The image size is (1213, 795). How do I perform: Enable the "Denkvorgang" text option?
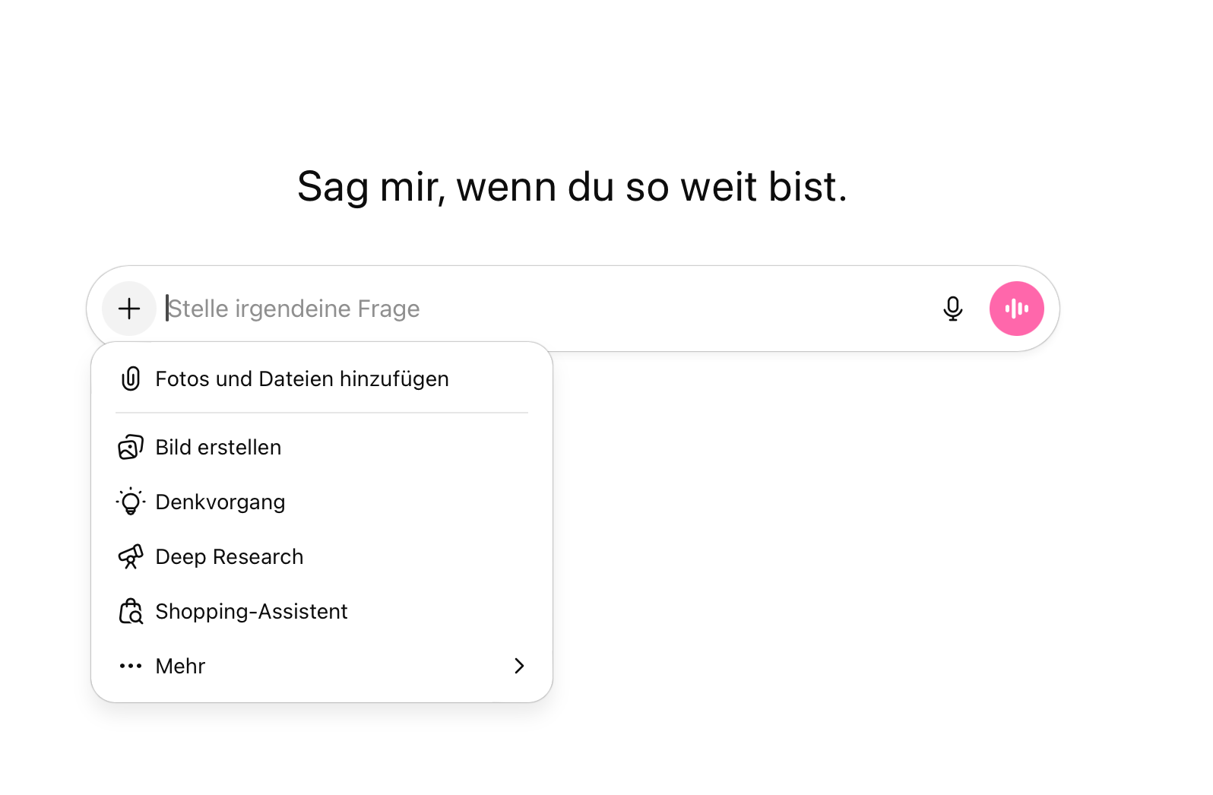pyautogui.click(x=220, y=502)
